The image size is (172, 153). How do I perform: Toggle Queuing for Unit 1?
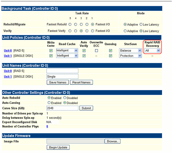(x=111, y=56)
